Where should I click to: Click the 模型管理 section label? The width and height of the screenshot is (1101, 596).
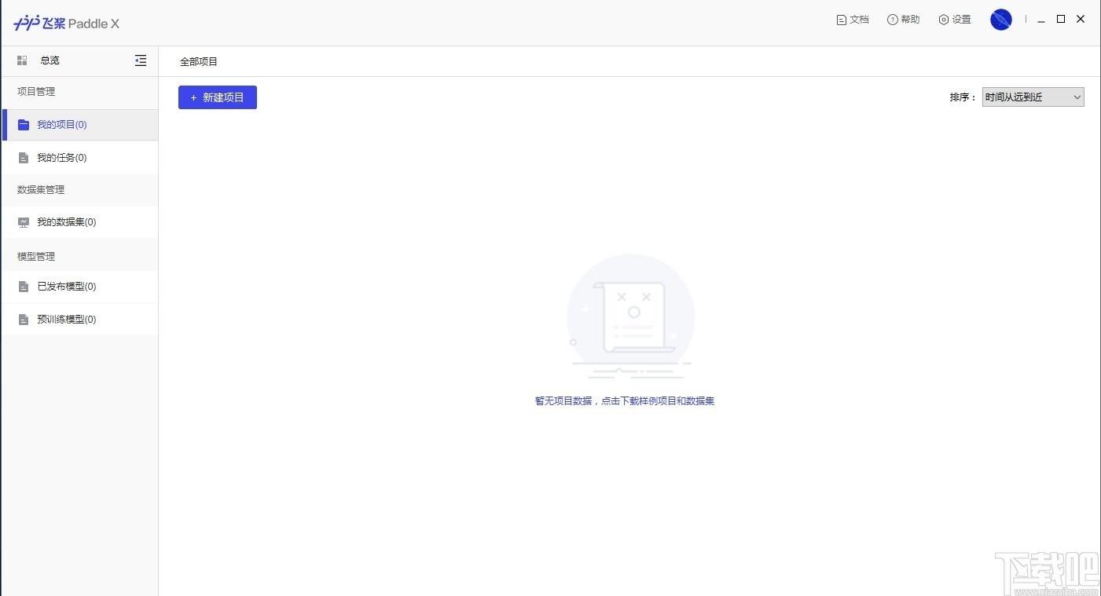36,257
